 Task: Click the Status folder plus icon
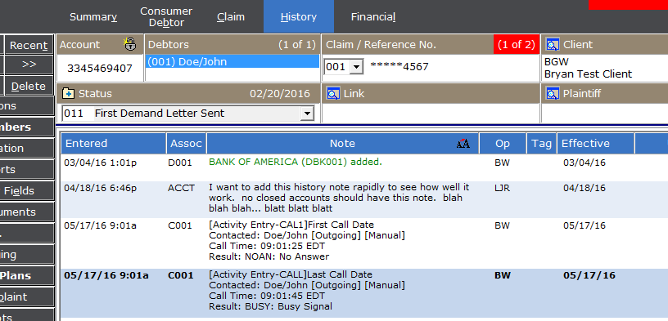[x=68, y=93]
